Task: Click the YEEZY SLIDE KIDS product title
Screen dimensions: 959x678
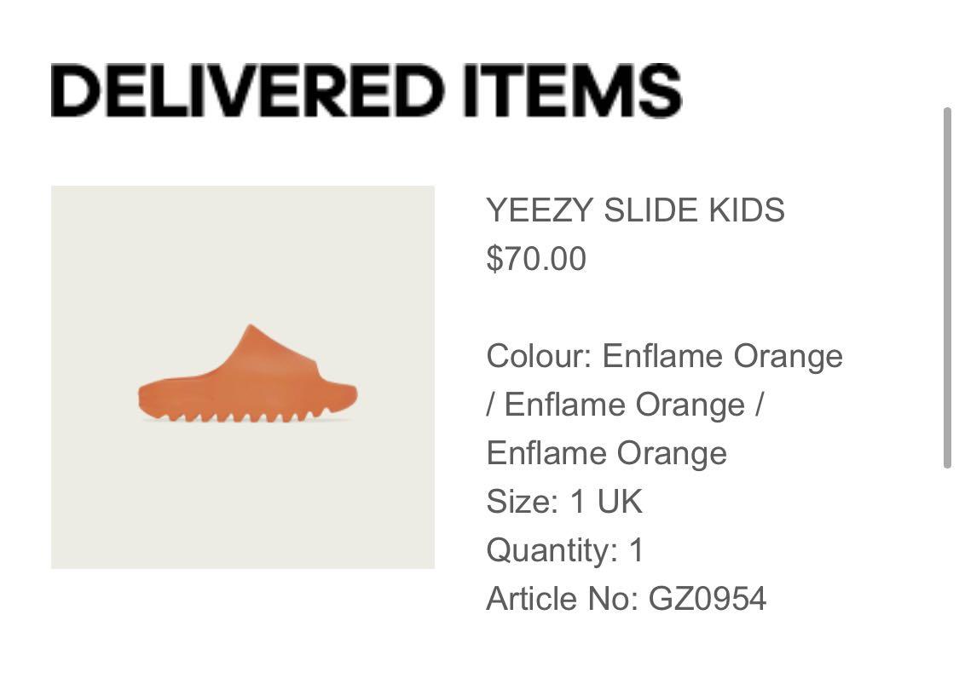Action: coord(635,210)
